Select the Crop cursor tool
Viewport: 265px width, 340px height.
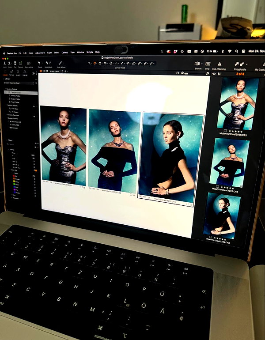click(105, 63)
